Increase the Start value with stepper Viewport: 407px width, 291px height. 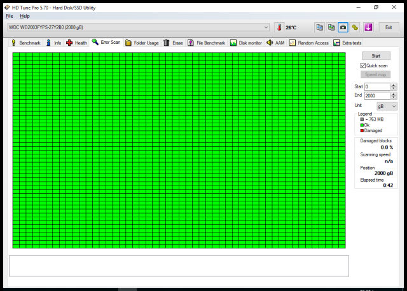click(394, 85)
